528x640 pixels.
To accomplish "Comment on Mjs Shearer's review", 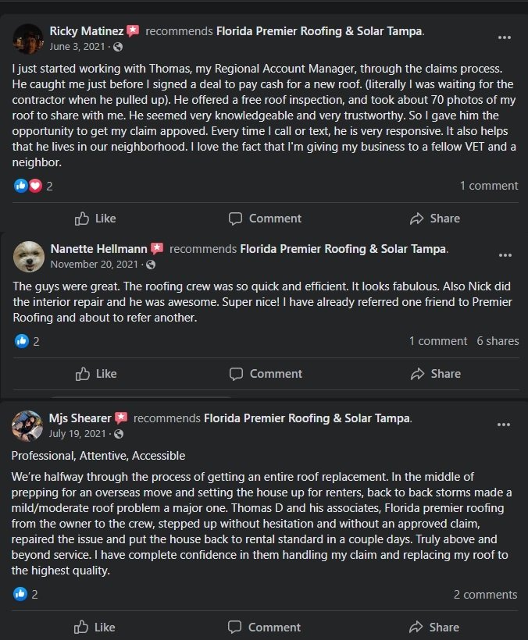I will [265, 627].
